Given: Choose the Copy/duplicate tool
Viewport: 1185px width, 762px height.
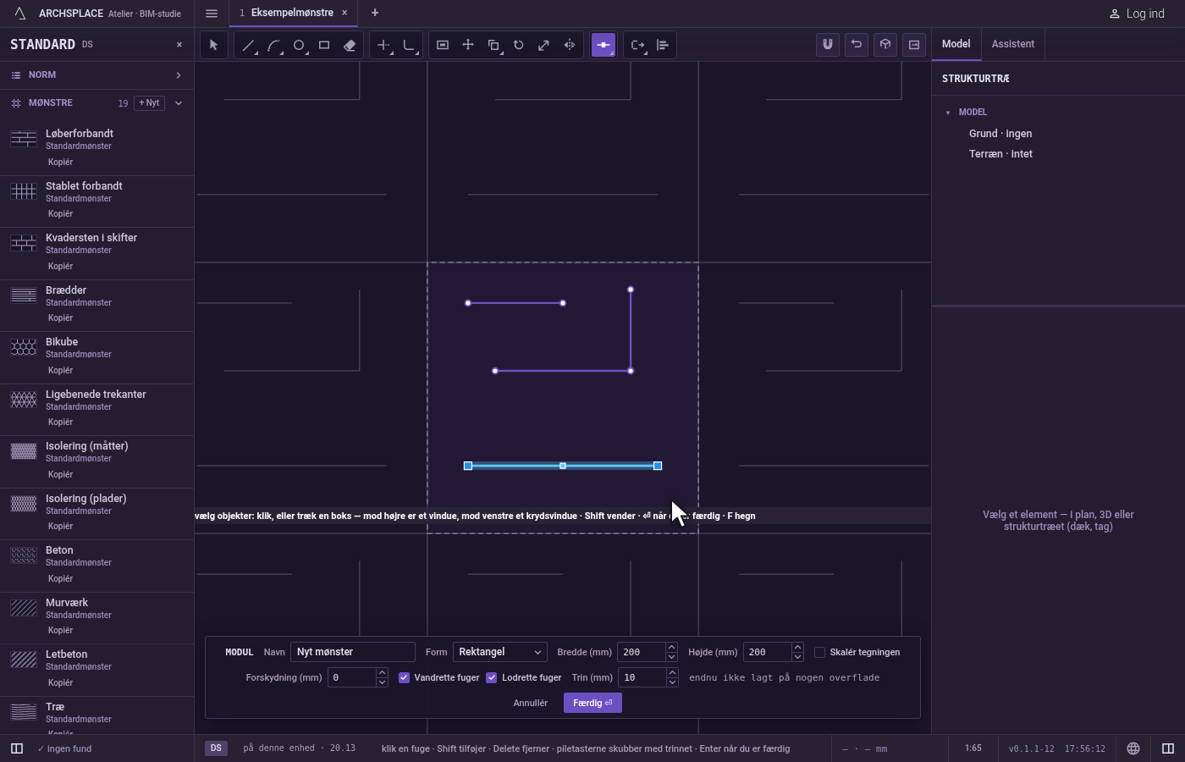Looking at the screenshot, I should point(493,45).
